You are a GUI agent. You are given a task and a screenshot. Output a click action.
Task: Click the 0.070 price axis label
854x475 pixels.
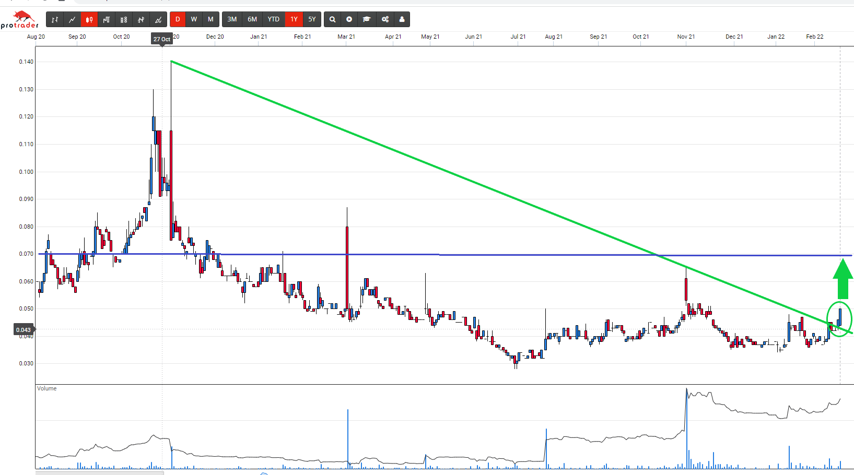pyautogui.click(x=26, y=254)
